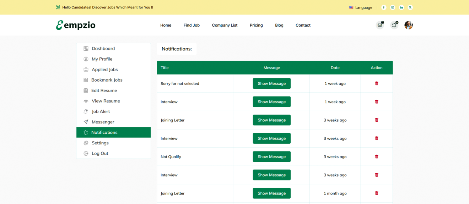
Task: Delete the 'Sorry for not selected' notification
Action: [377, 83]
